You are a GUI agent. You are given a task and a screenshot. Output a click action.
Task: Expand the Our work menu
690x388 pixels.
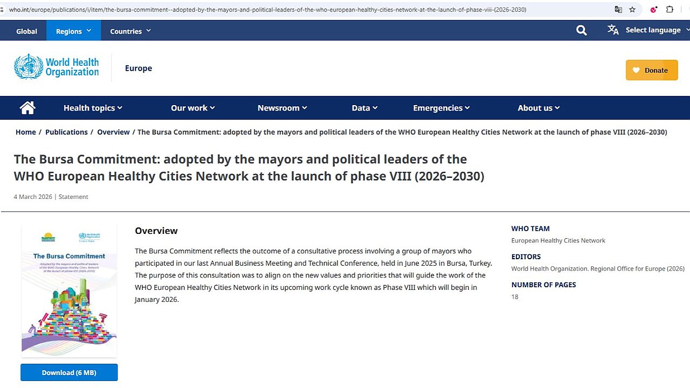click(x=193, y=108)
